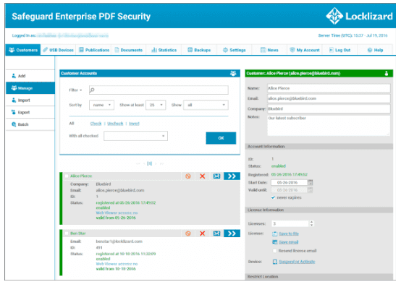Click the Uncheck link
The height and width of the screenshot is (287, 401).
(x=115, y=124)
